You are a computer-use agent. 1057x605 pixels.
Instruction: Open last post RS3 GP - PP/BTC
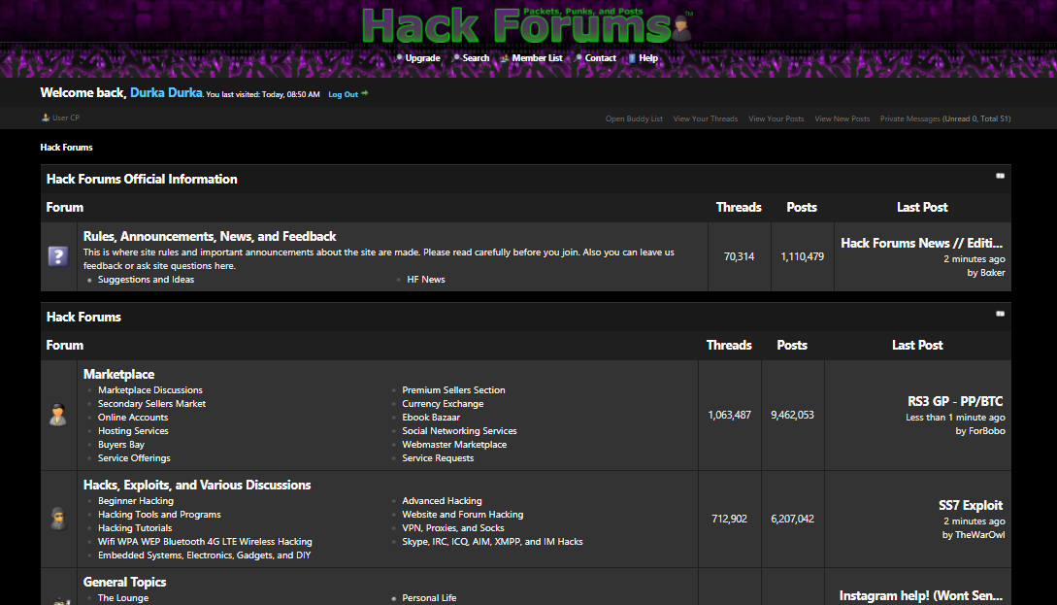click(x=955, y=401)
